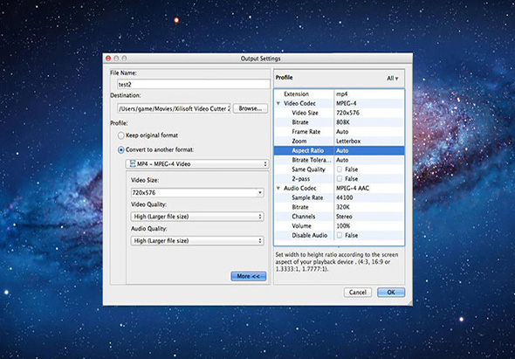Click the MPEG-4 AAC codec value
Viewport: 515px width, 359px height.
coord(353,189)
